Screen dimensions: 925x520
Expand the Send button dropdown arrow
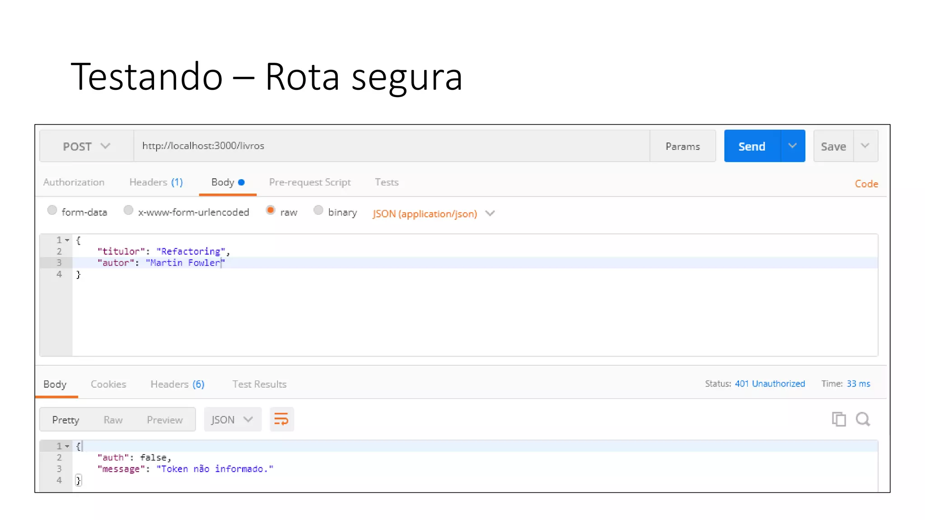(793, 146)
